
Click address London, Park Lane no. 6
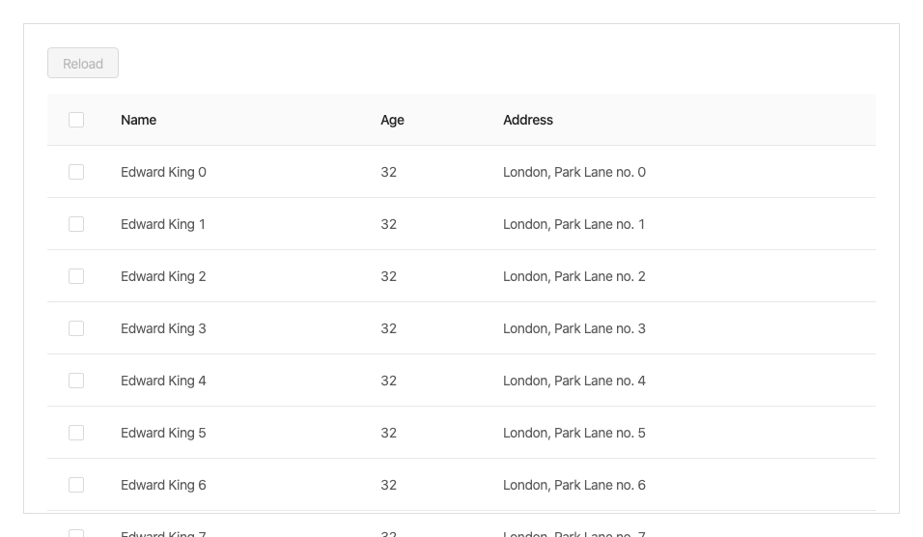pos(573,485)
